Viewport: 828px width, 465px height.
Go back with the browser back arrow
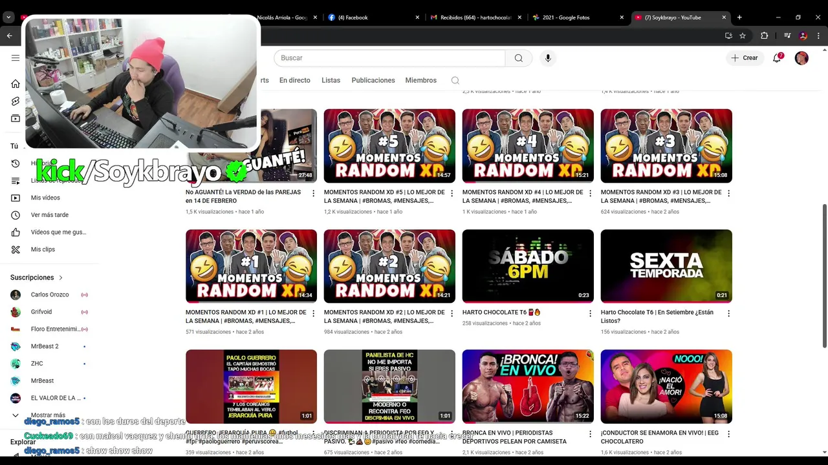pos(10,36)
